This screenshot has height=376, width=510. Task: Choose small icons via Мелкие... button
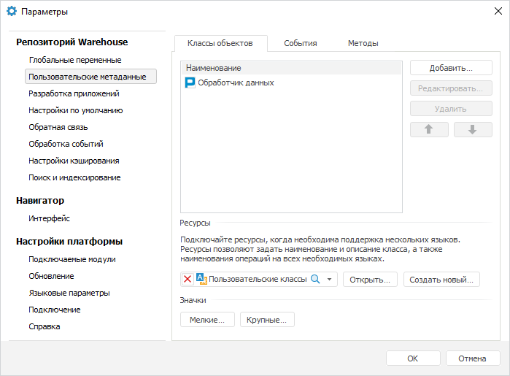pyautogui.click(x=207, y=320)
